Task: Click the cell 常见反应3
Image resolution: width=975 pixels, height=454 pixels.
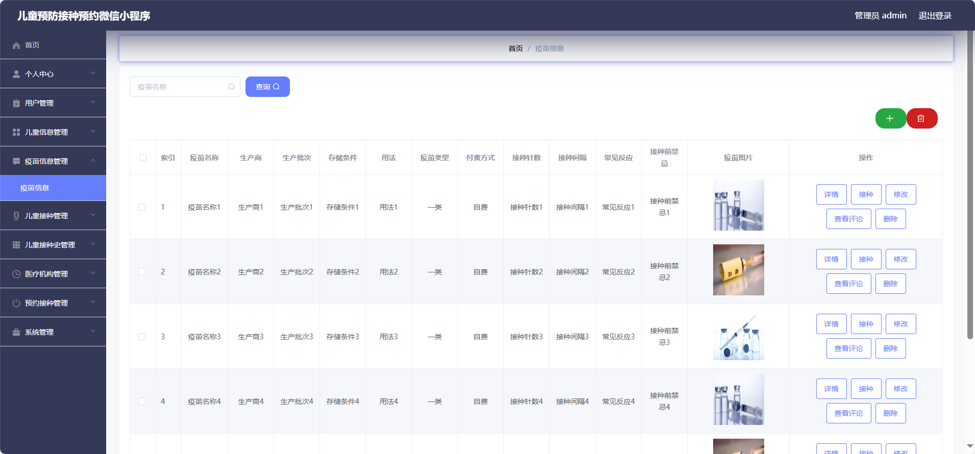Action: [618, 337]
